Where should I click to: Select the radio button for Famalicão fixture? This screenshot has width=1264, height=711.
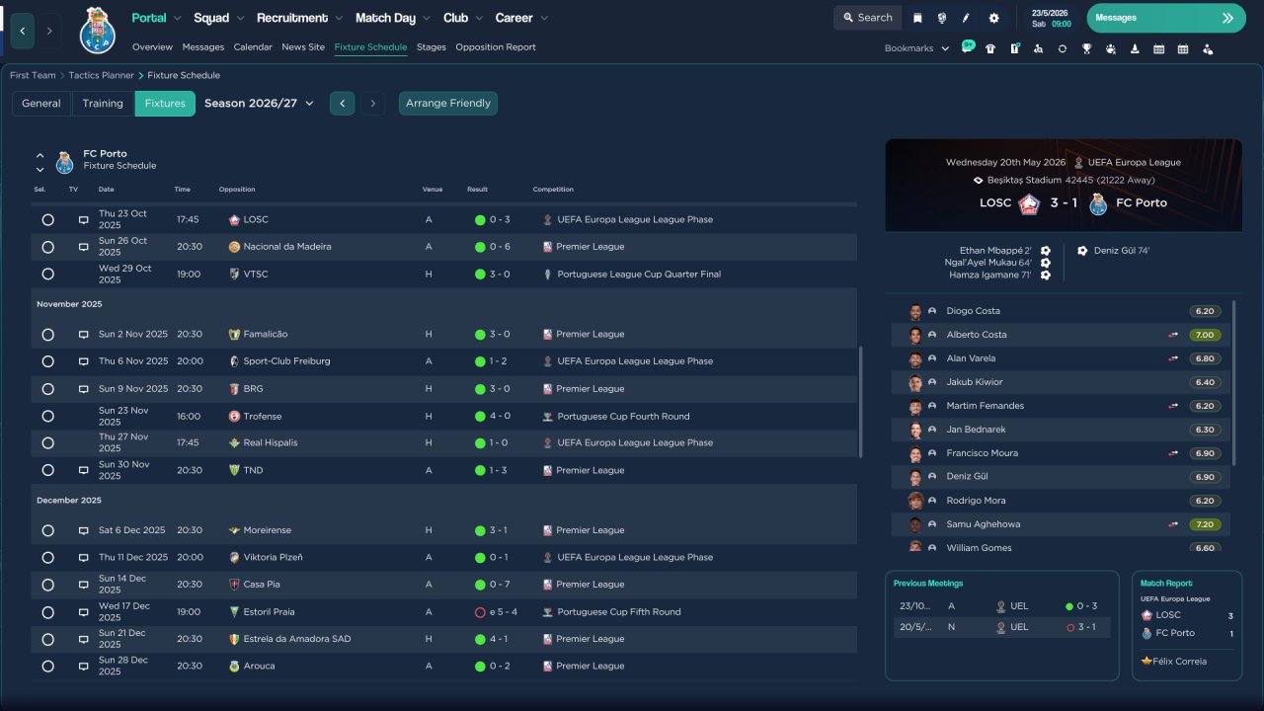[47, 335]
